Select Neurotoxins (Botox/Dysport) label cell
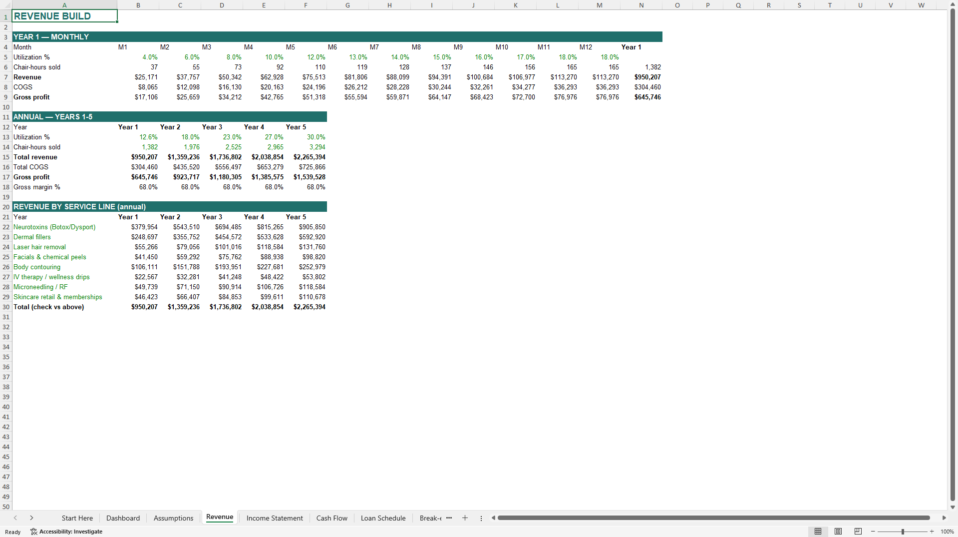 coord(64,227)
